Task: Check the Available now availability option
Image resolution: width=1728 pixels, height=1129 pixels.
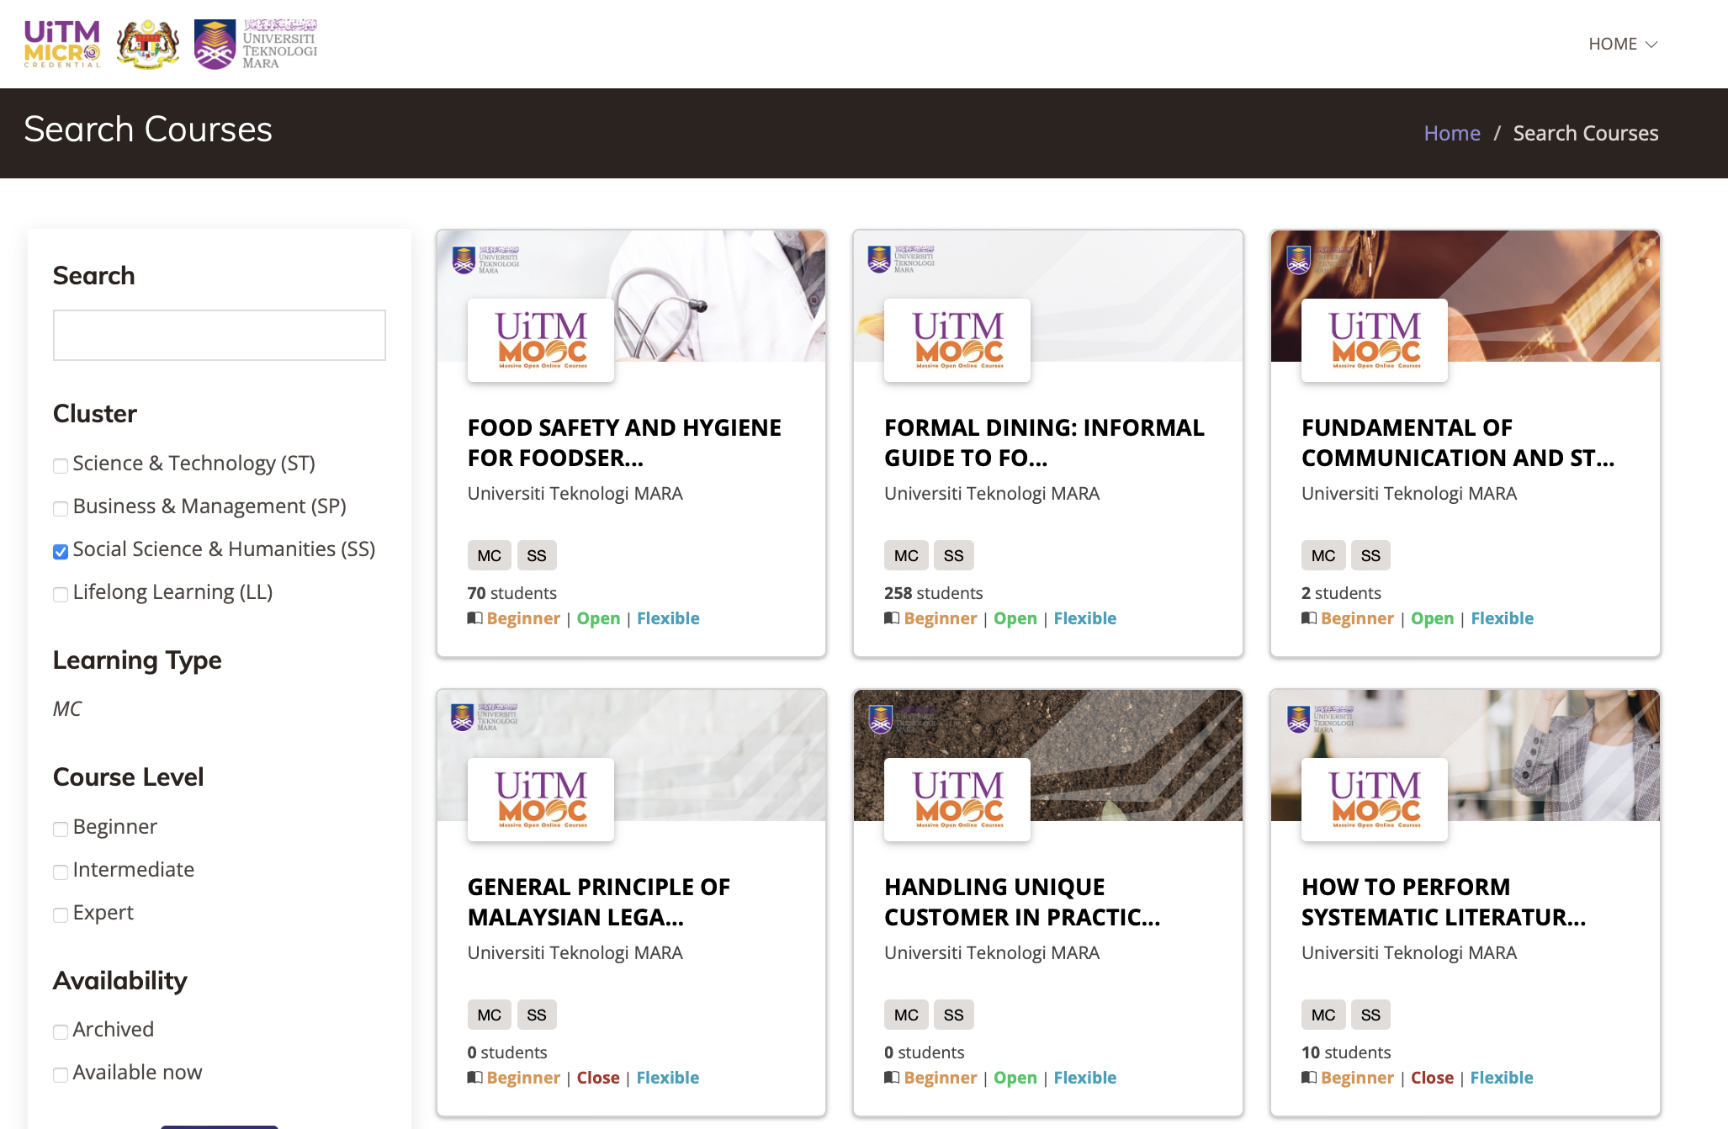Action: pyautogui.click(x=61, y=1075)
